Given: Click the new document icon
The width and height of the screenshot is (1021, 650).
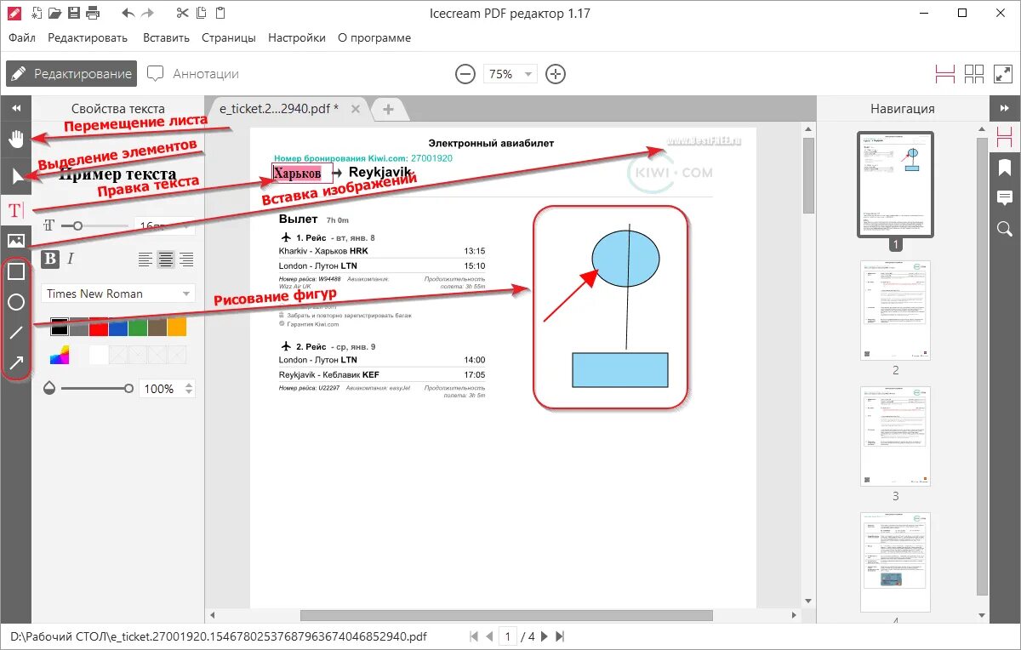Looking at the screenshot, I should (x=35, y=13).
